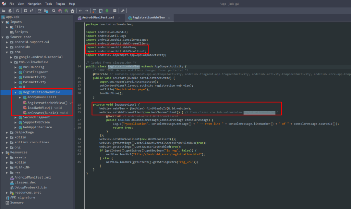Expand the AnonymousClass1 node
This screenshot has height=209, width=351.
point(20,97)
